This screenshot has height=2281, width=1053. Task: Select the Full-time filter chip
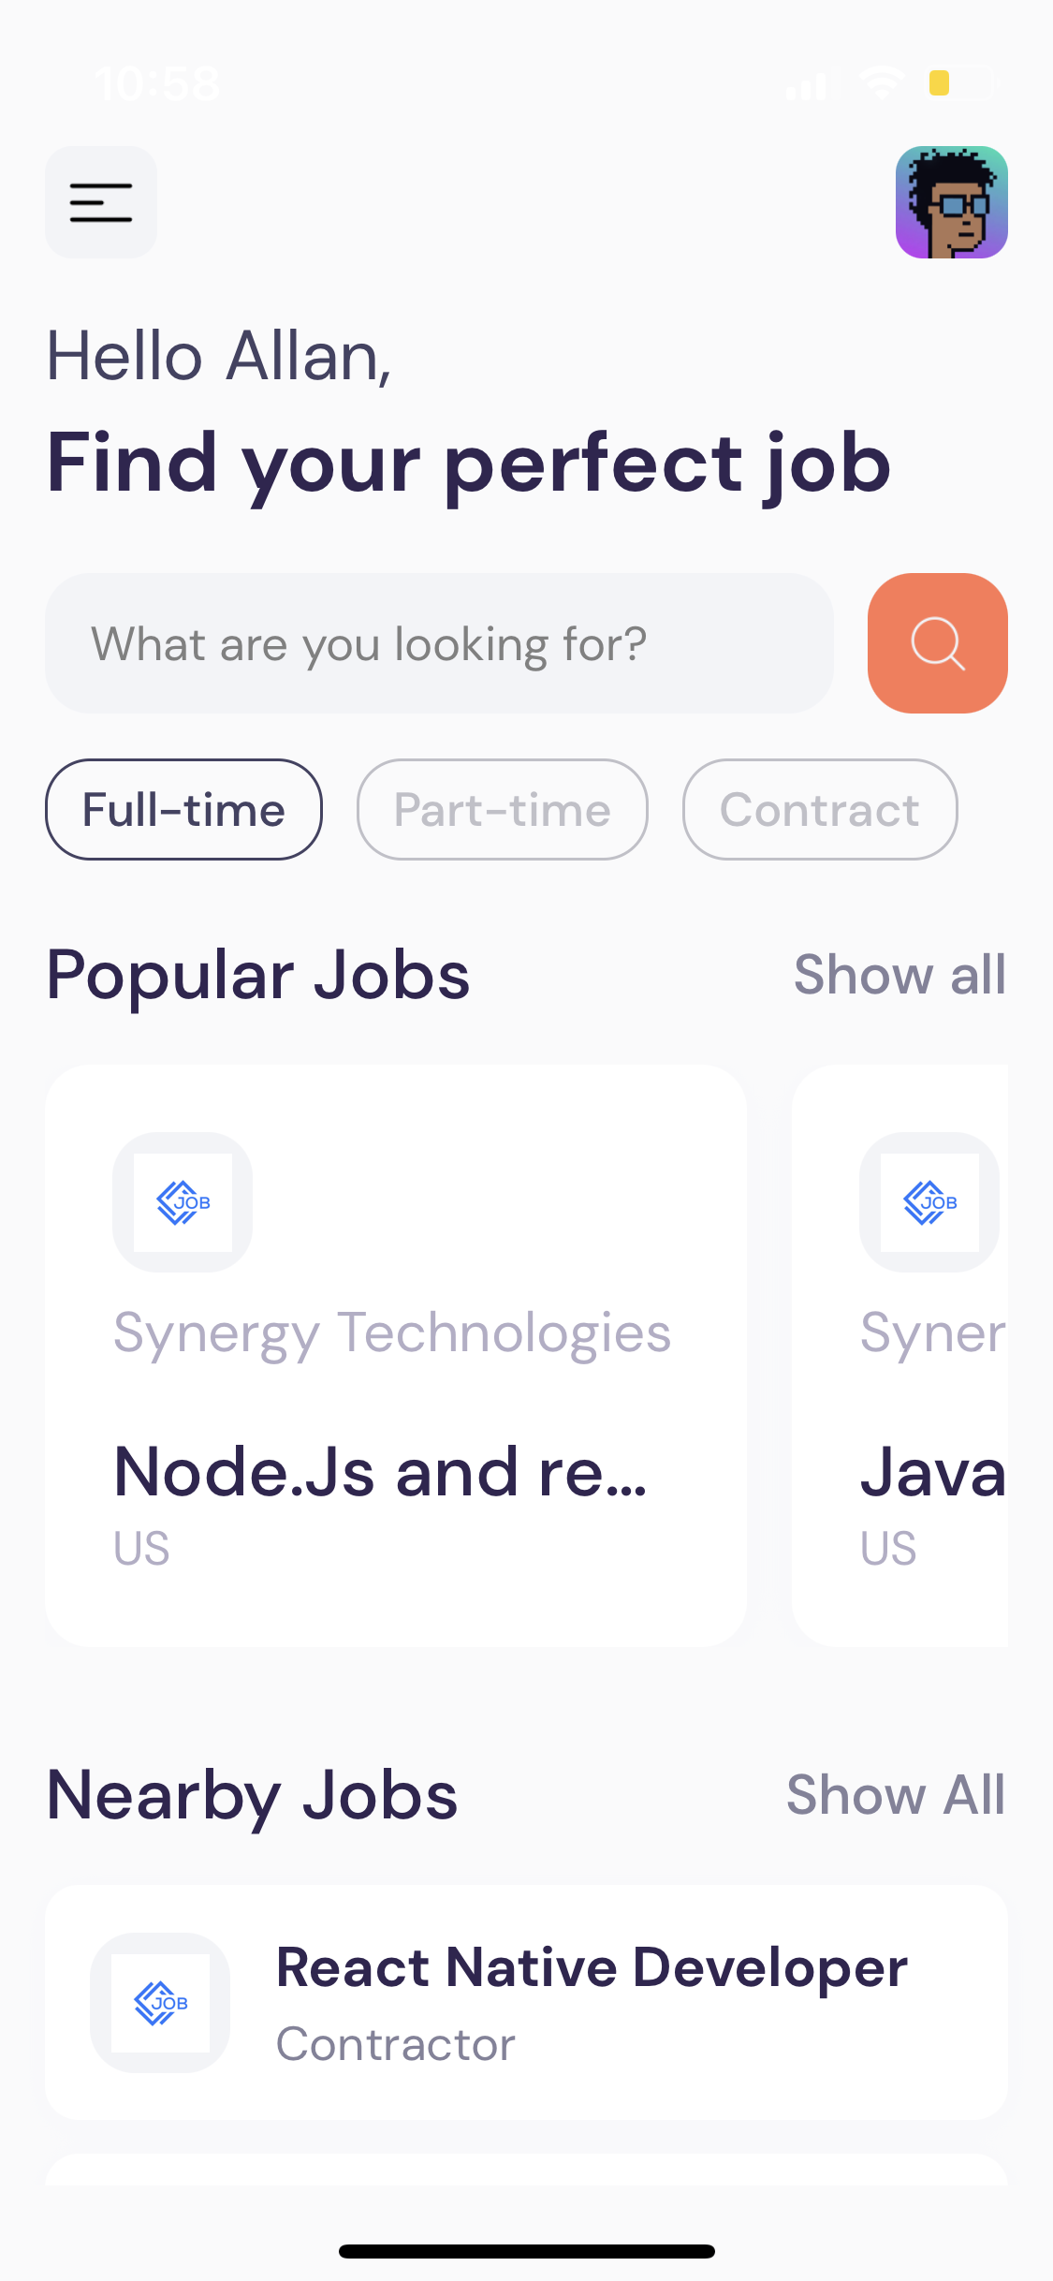coord(183,809)
